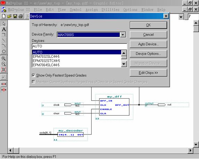The height and width of the screenshot is (159, 199).
Task: Click the font size field showing 7
Action: click(193, 16)
